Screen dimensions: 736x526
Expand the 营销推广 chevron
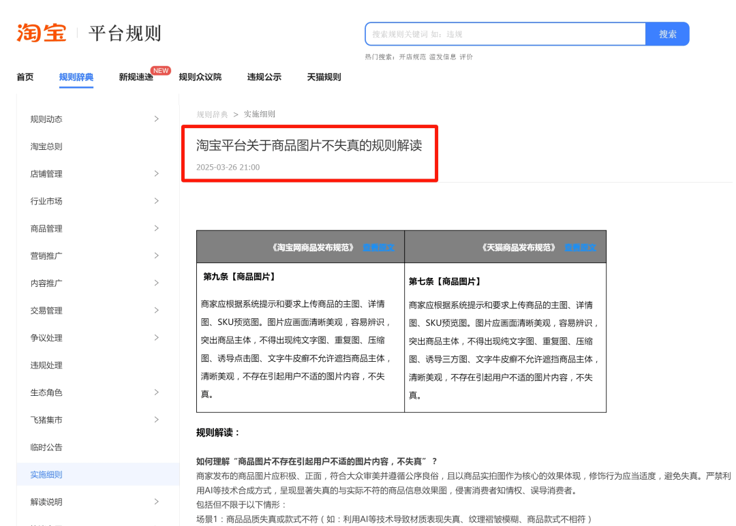click(156, 256)
